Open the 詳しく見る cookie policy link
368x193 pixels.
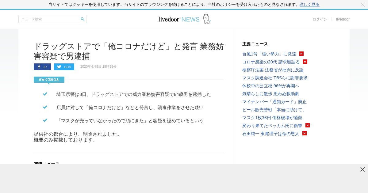tap(309, 5)
